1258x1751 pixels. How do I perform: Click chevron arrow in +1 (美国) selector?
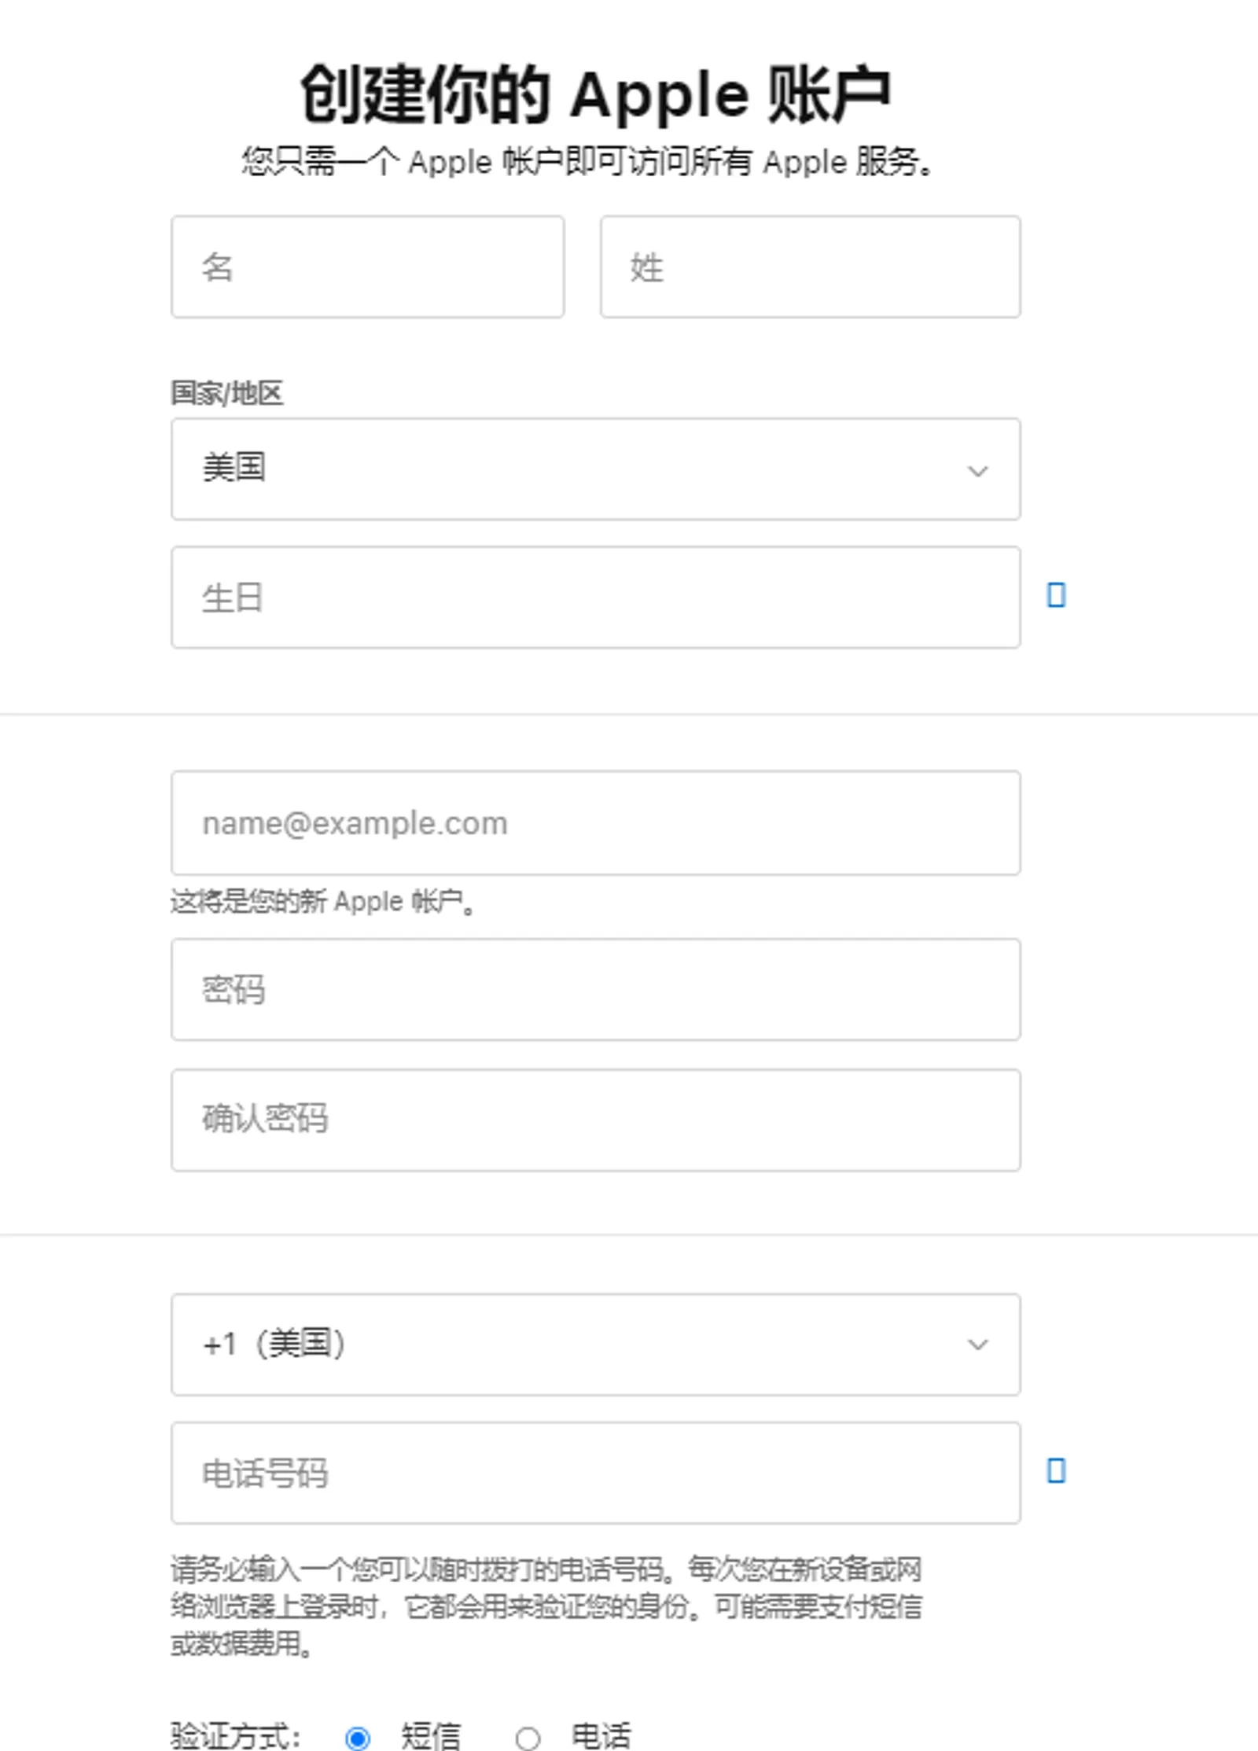tap(977, 1345)
